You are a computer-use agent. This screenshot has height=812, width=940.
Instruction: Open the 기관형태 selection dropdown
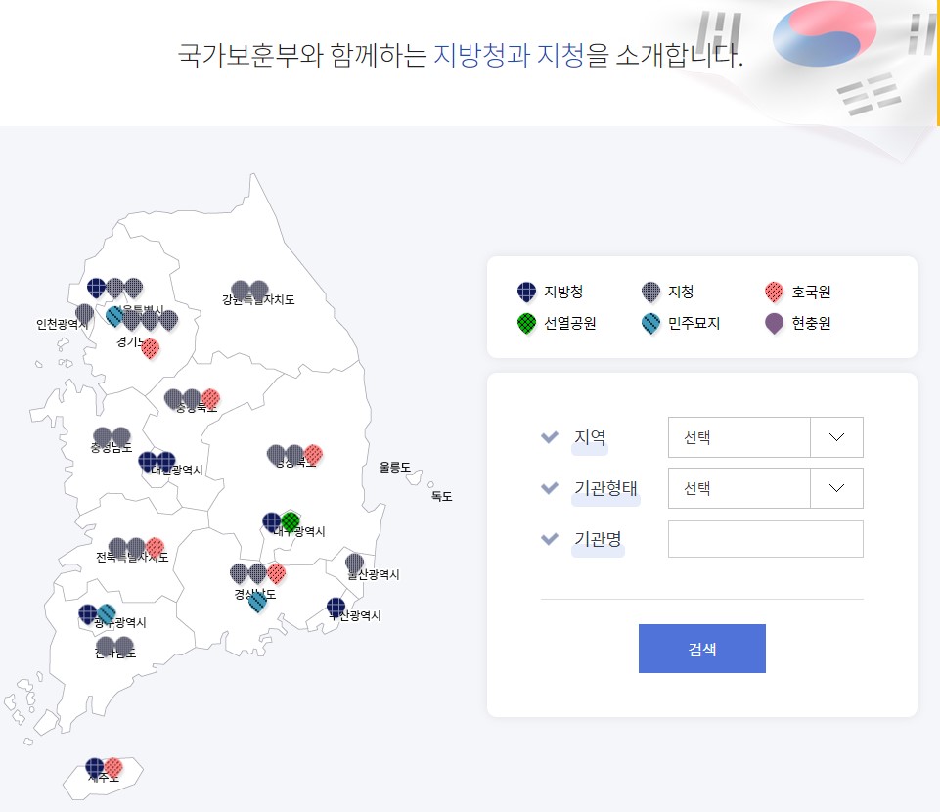[739, 488]
